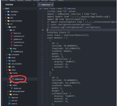Collapse the views folder chevron
The image size is (118, 106).
click(7, 70)
